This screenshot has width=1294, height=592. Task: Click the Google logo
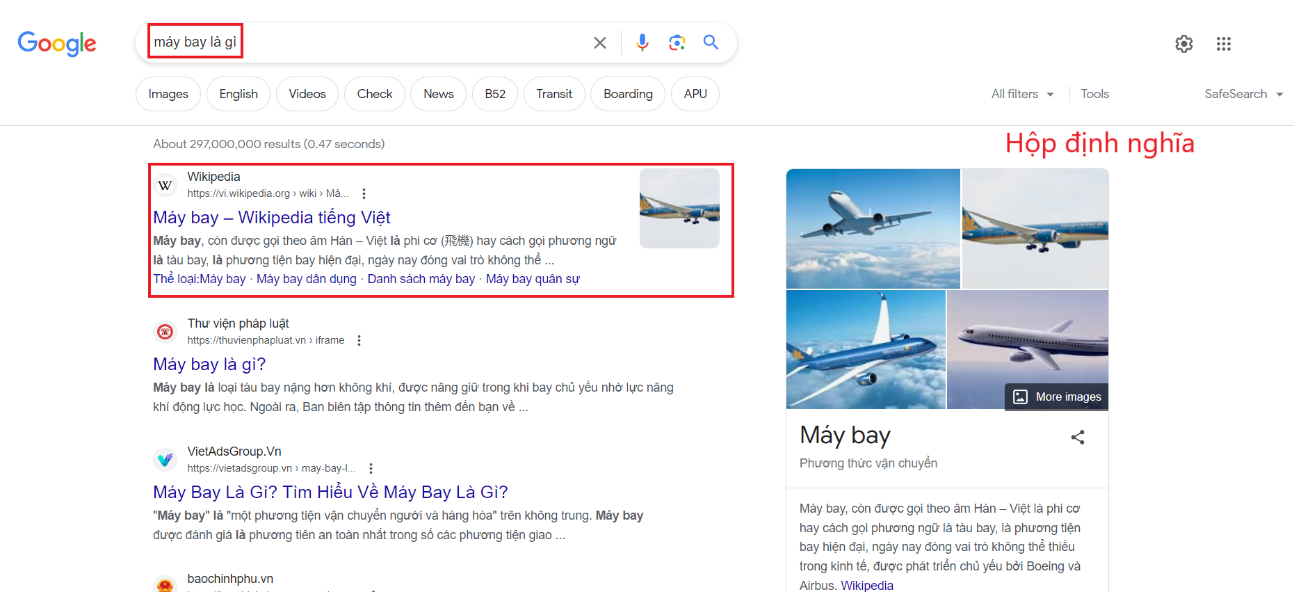[57, 43]
